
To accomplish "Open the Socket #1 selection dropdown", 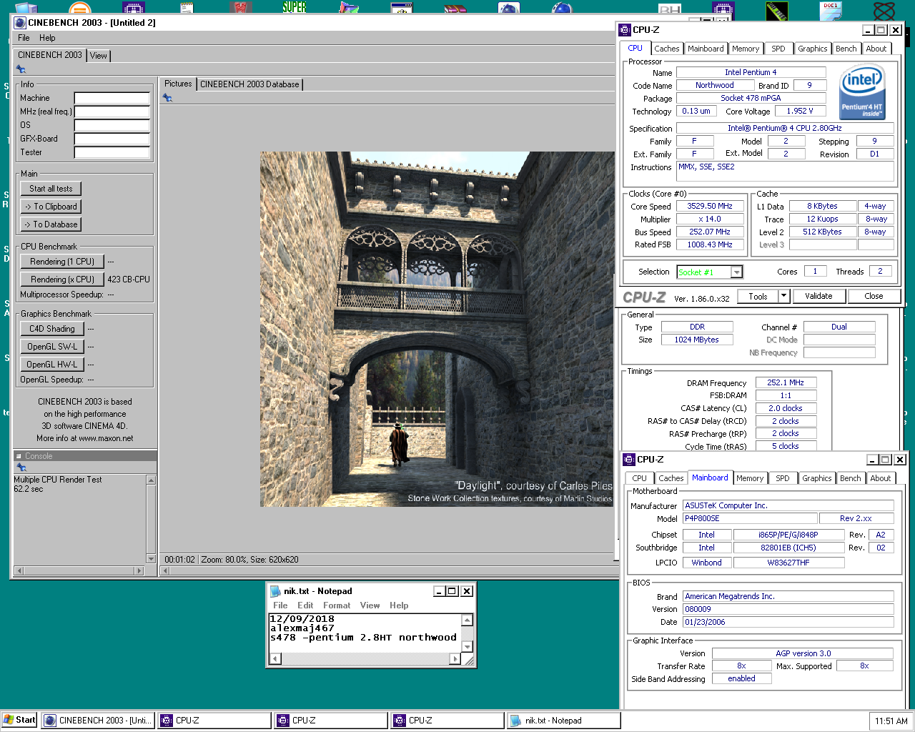I will coord(736,272).
